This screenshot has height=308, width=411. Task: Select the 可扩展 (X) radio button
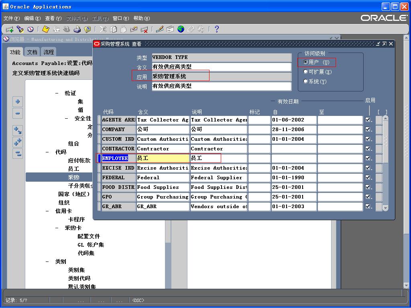(x=305, y=71)
